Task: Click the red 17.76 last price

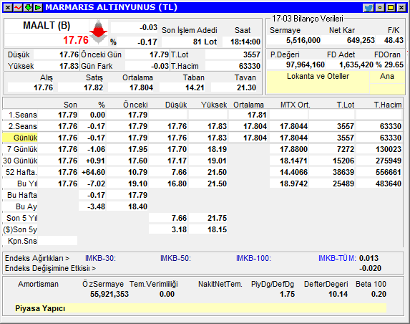Action: click(76, 40)
